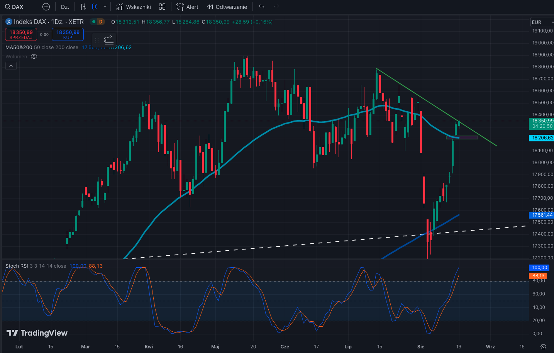554x353 pixels.
Task: Open the layout templates grid icon
Action: pos(162,7)
